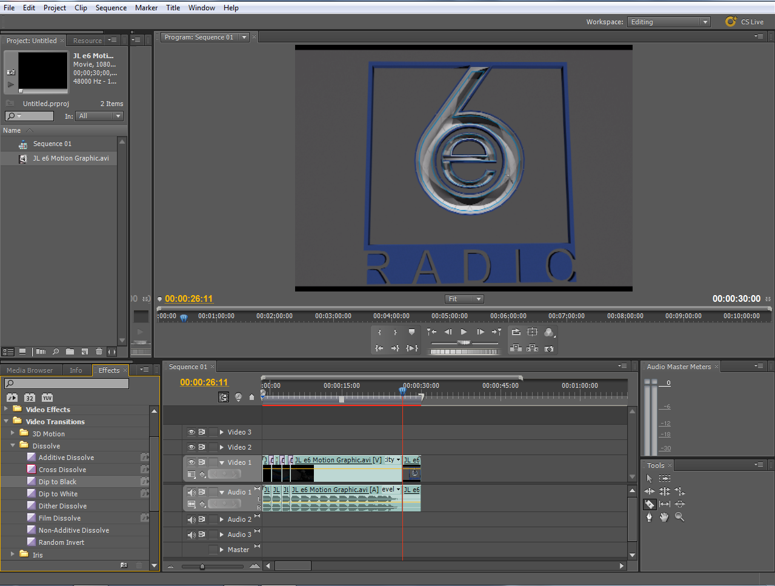Select the Ripple Edit tool
This screenshot has width=775, height=586.
(x=649, y=491)
